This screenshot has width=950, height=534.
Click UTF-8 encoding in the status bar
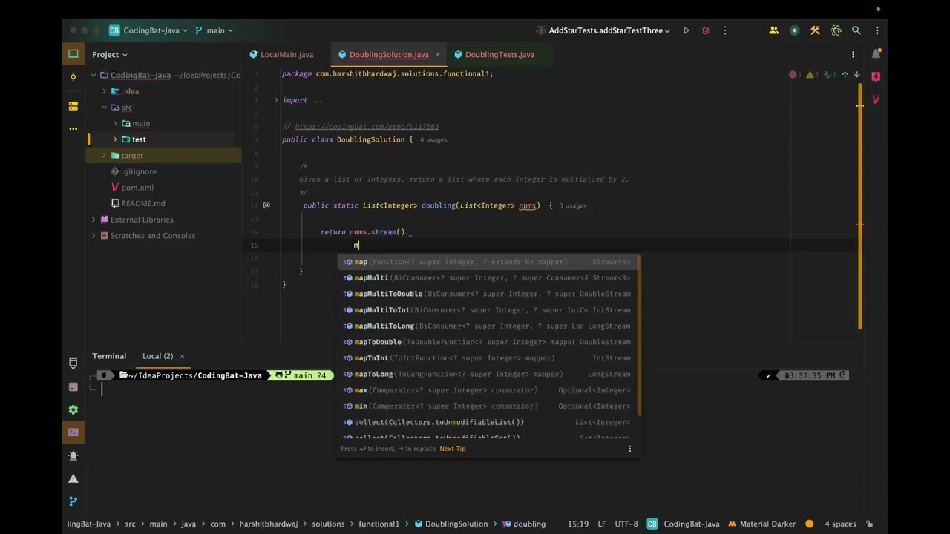[x=626, y=524]
